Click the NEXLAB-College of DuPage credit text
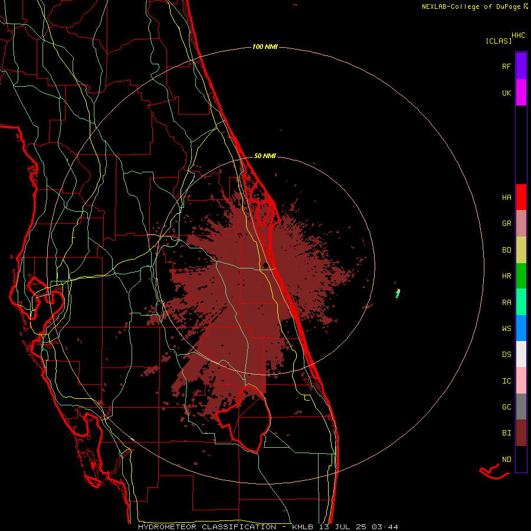 click(472, 6)
